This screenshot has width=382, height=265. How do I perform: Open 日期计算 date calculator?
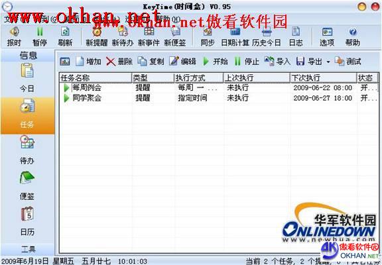235,36
